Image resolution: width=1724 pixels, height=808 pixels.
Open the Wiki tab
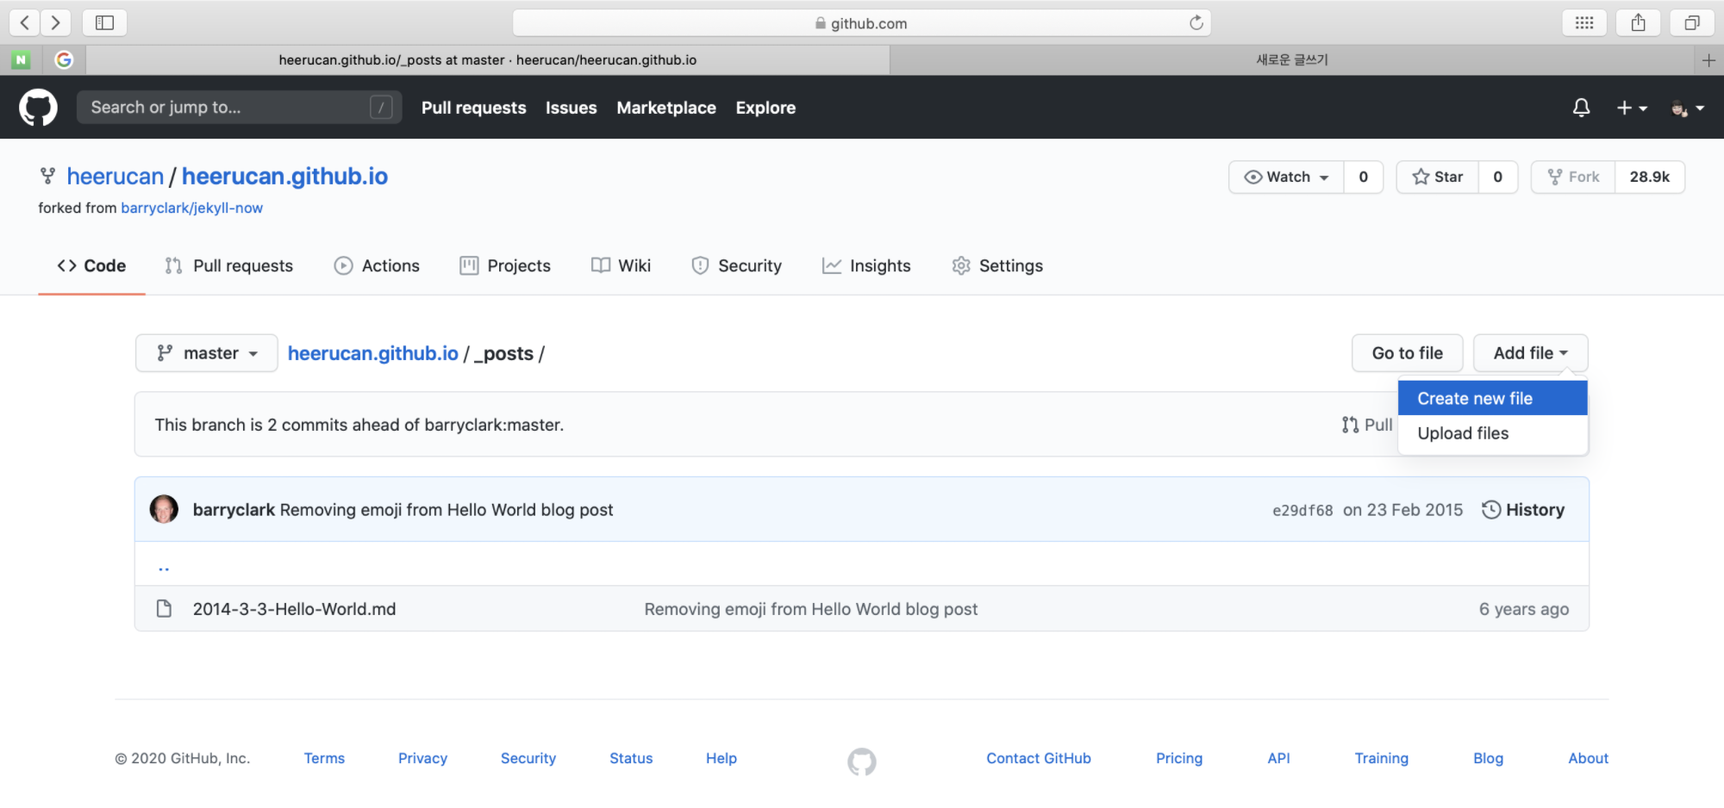coord(621,266)
